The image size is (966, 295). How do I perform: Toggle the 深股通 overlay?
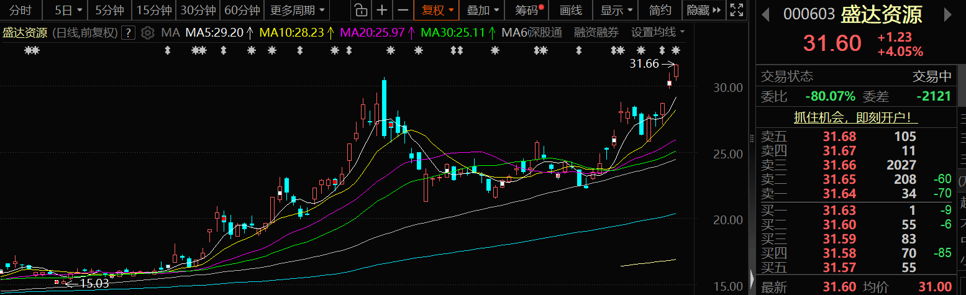click(x=545, y=33)
